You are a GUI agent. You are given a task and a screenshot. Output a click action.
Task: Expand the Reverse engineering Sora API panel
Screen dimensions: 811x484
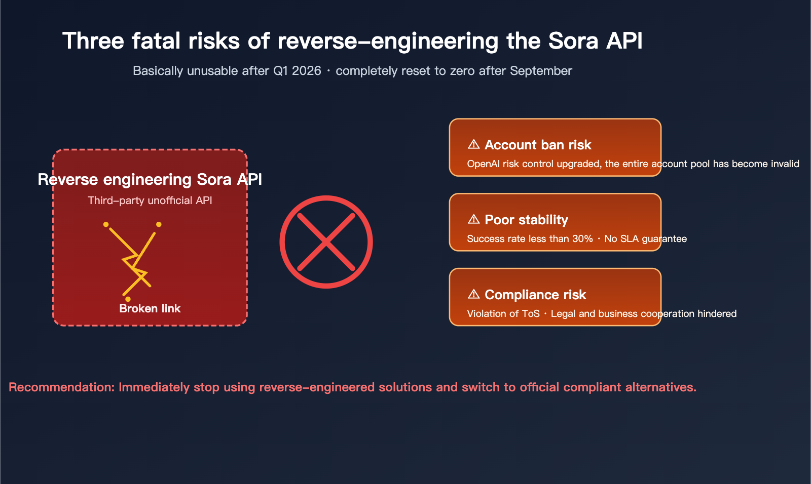pos(150,236)
